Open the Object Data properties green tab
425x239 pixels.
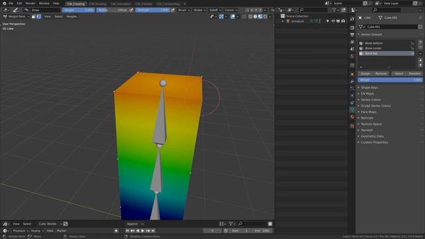point(352,110)
